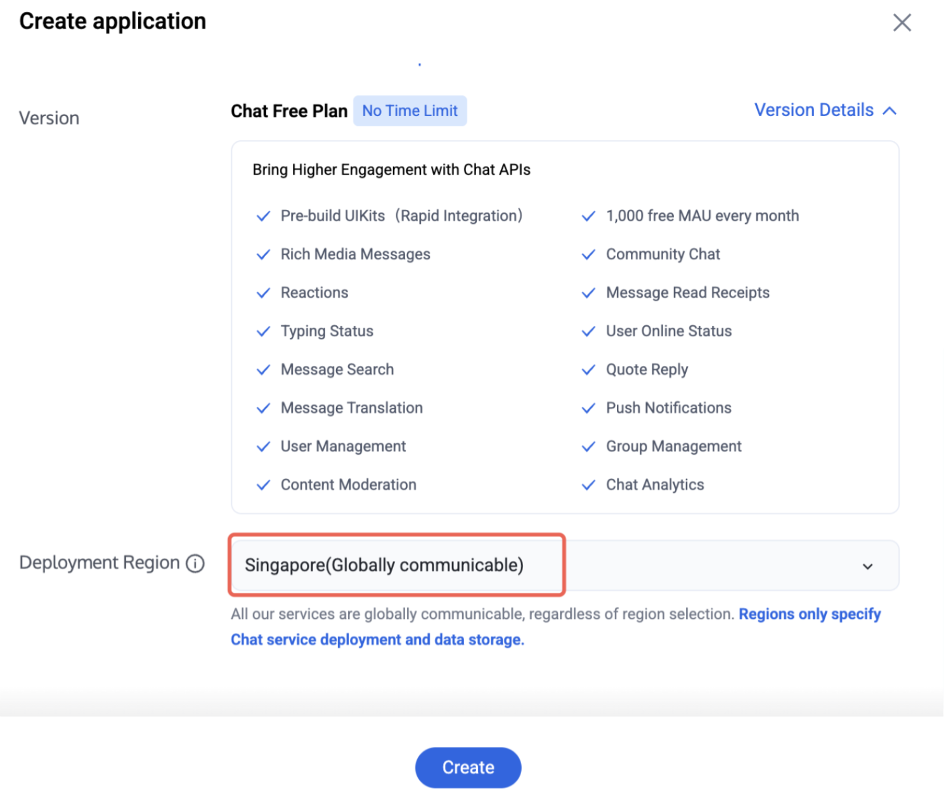Collapse the Version Details chevron
The height and width of the screenshot is (804, 944).
pyautogui.click(x=890, y=111)
